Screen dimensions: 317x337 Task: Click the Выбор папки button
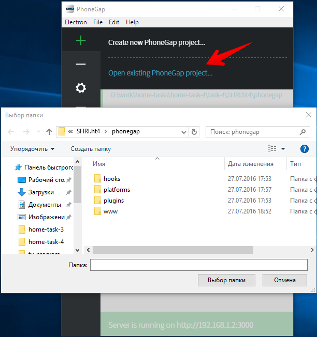pyautogui.click(x=226, y=280)
